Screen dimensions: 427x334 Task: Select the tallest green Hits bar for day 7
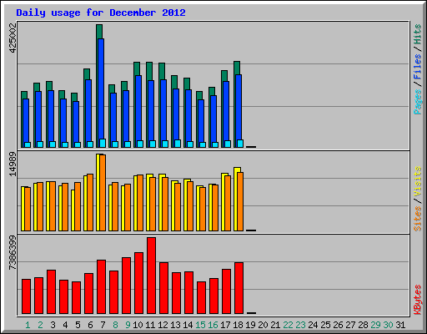[x=99, y=32]
